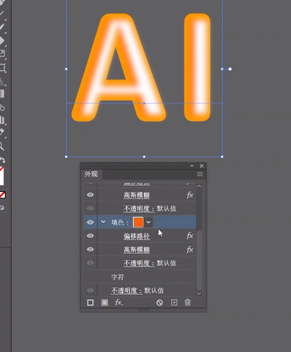The width and height of the screenshot is (291, 352).
Task: Select the Free Transform tool
Action: [x=2, y=67]
